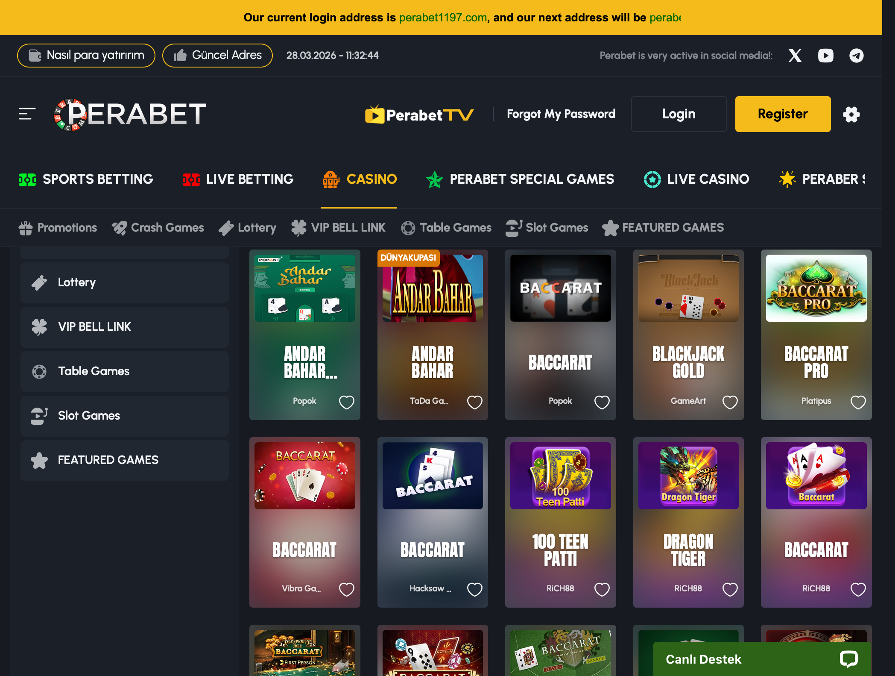This screenshot has height=676, width=895.
Task: Open the Canlı Destek chat bubble icon
Action: [x=848, y=659]
